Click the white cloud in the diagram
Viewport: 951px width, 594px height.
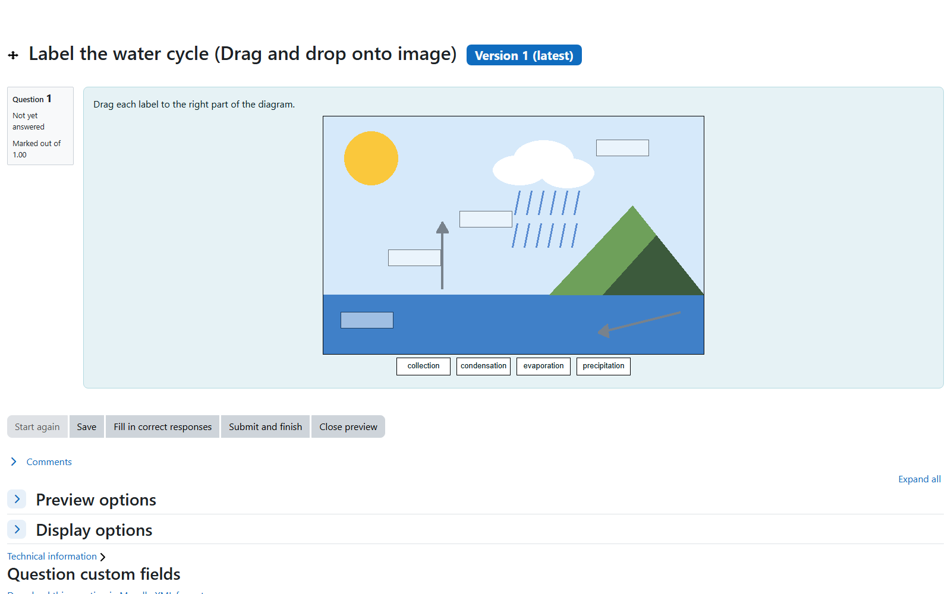pyautogui.click(x=543, y=164)
